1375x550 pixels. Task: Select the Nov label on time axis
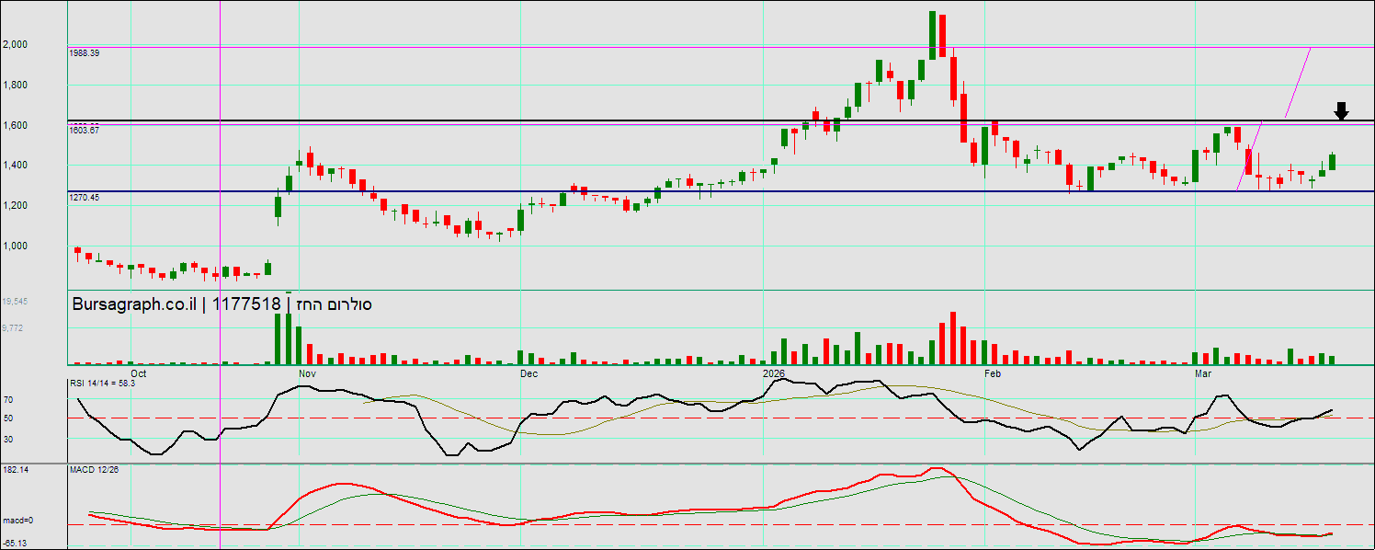pyautogui.click(x=307, y=374)
